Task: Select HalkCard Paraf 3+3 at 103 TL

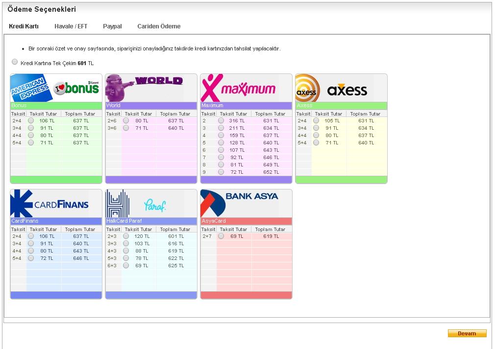Action: [x=126, y=243]
